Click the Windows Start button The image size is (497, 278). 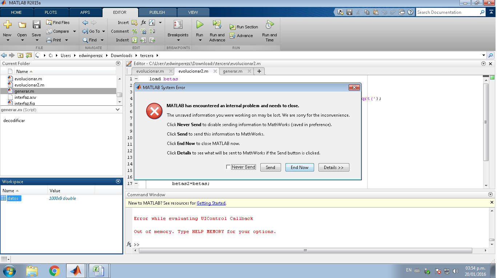9,271
